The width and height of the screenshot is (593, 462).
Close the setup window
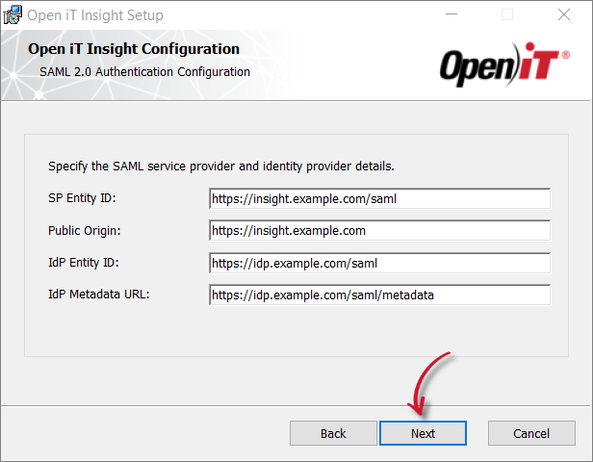click(564, 14)
